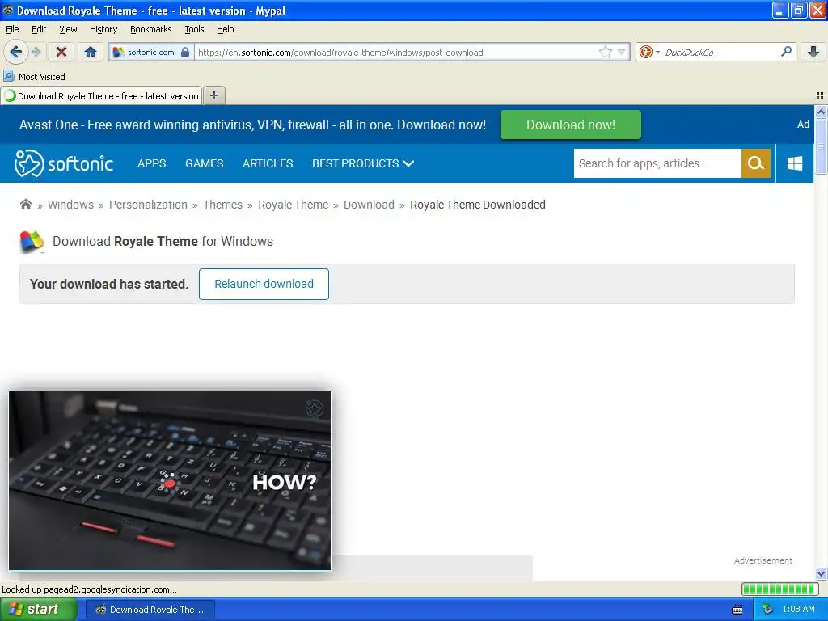Open the Edit menu
This screenshot has height=621, width=828.
(39, 29)
